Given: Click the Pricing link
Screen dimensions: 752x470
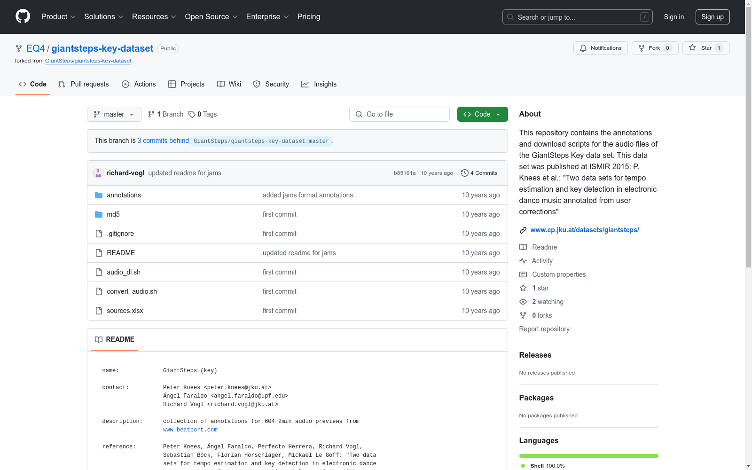Looking at the screenshot, I should (309, 17).
